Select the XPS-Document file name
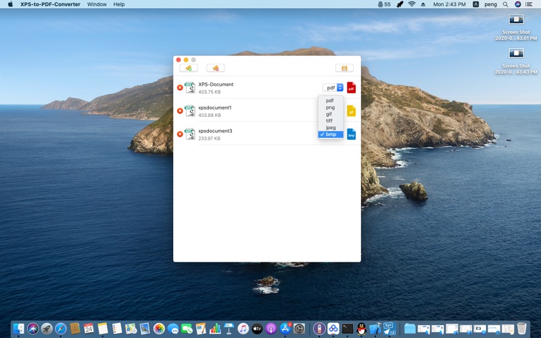Screen dimensions: 541x338 click(x=216, y=84)
